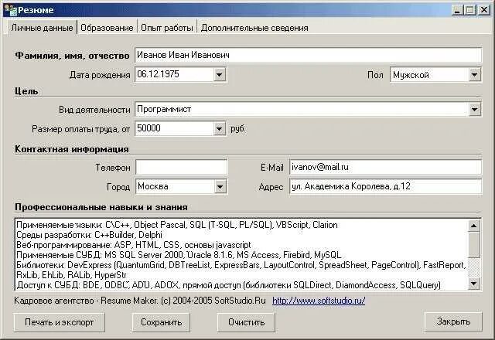The image size is (495, 340).
Task: Expand the Вид деятельности dropdown arrow
Action: tap(474, 110)
